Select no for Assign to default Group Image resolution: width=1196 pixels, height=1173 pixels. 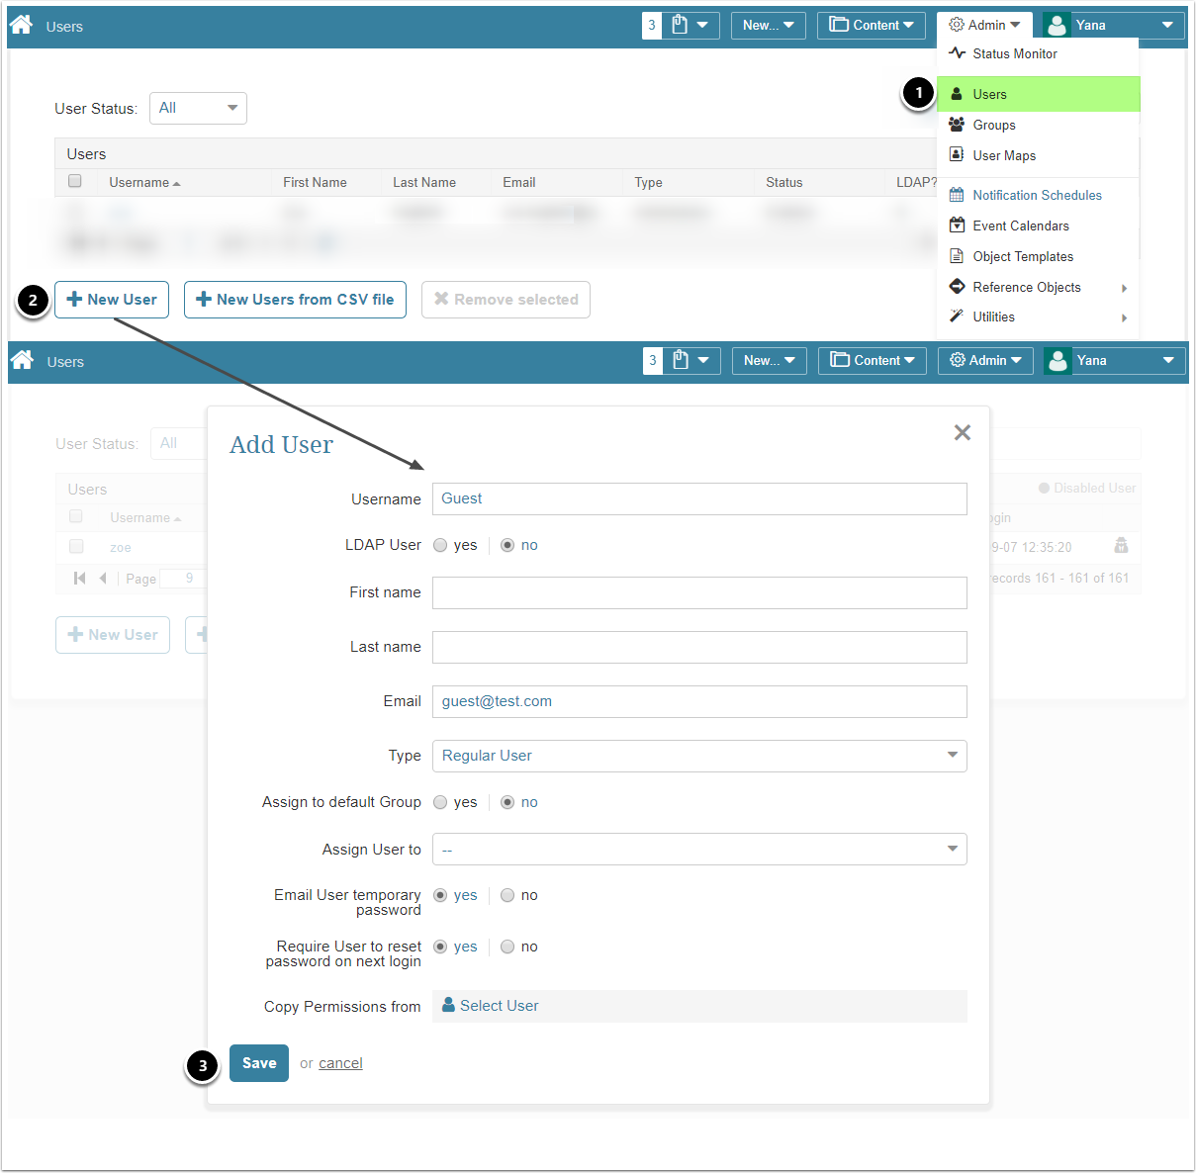point(507,802)
